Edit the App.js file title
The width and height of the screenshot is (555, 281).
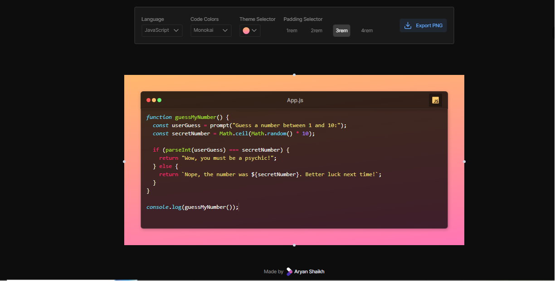click(295, 100)
